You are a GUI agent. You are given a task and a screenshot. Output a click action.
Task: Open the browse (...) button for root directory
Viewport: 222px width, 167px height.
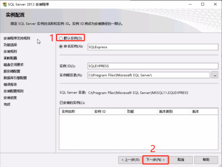click(215, 75)
